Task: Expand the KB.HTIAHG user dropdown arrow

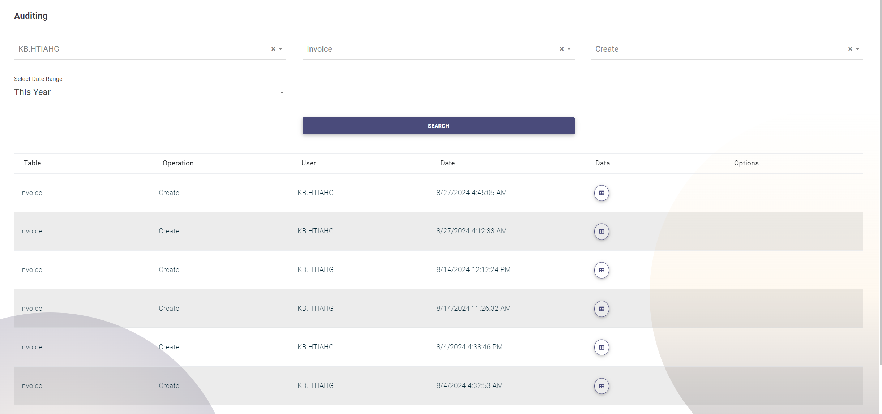Action: click(281, 49)
